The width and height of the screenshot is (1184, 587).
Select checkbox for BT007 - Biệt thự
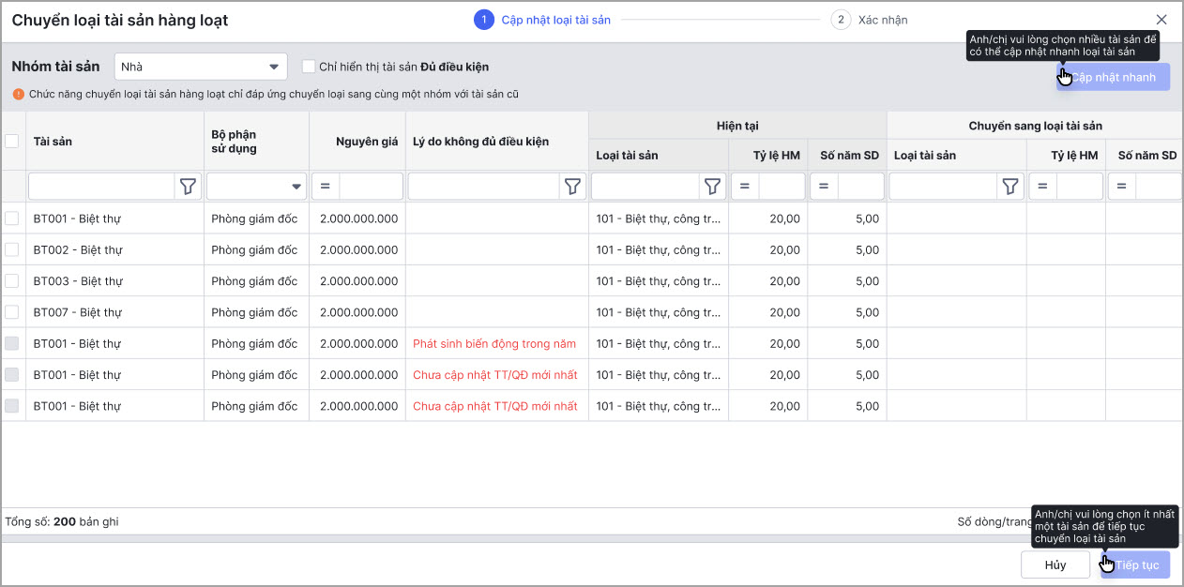(x=12, y=312)
